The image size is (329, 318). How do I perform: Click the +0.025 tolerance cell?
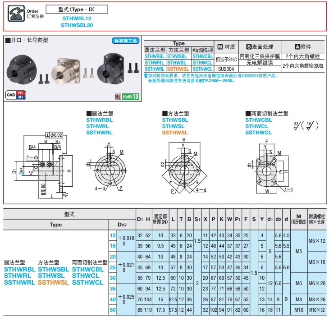click(126, 299)
